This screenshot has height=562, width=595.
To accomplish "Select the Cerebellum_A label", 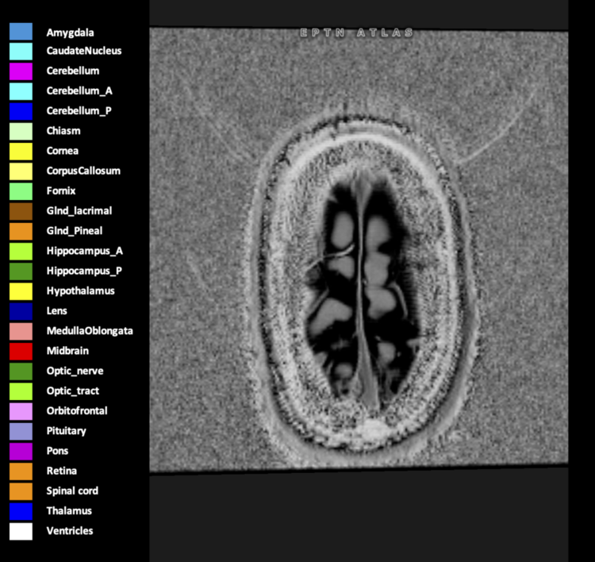I will [79, 91].
